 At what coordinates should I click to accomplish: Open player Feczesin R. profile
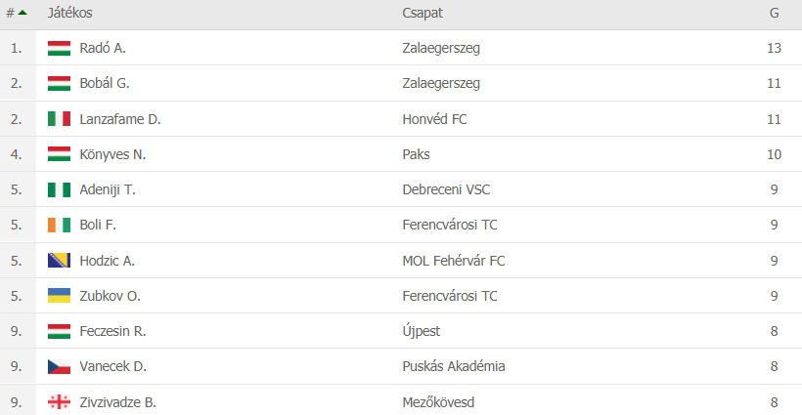[x=112, y=332]
